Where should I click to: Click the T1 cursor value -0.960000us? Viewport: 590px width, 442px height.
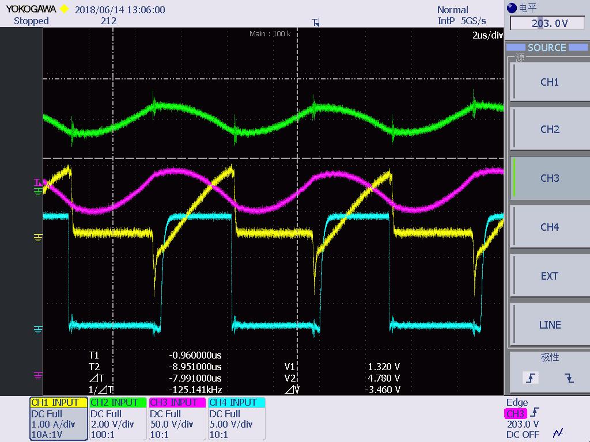195,355
